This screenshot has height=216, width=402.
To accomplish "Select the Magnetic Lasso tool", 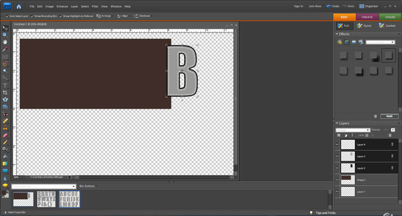I will [5, 64].
